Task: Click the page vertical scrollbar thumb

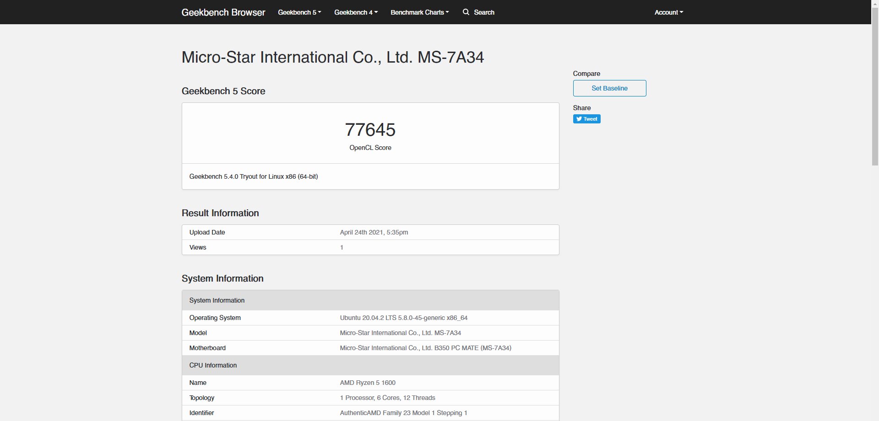Action: coord(875,82)
